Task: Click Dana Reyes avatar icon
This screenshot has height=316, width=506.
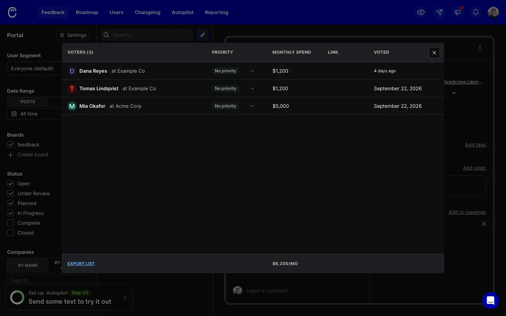Action: coord(72,71)
